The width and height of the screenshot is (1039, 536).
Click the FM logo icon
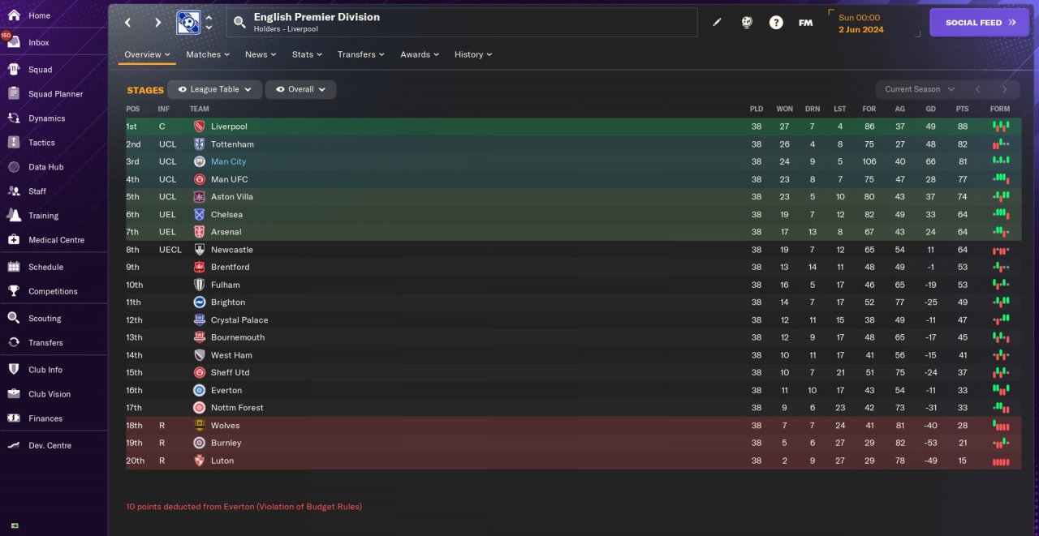click(x=805, y=23)
